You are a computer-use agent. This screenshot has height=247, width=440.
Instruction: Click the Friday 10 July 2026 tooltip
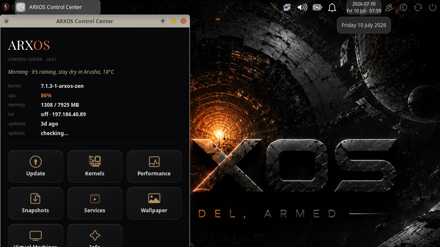(x=364, y=25)
